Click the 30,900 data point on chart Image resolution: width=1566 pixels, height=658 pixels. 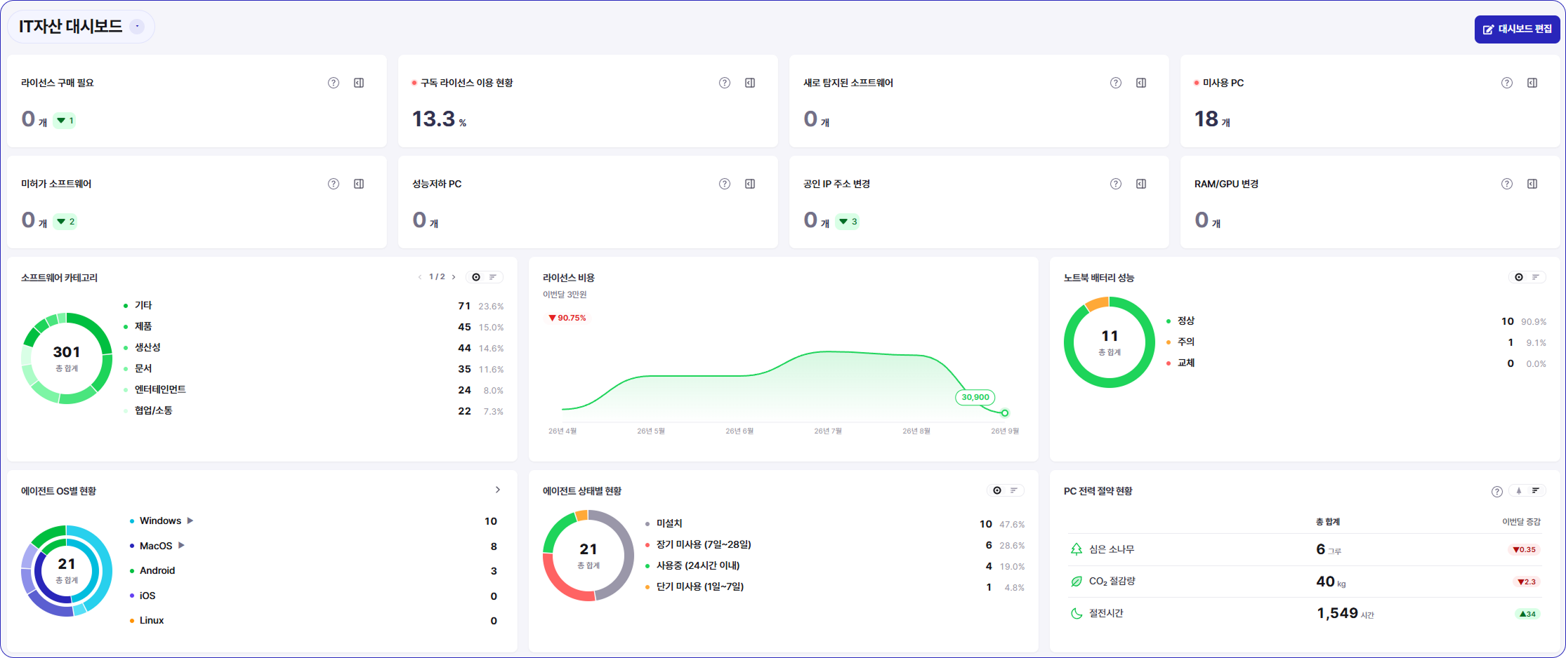(x=1005, y=413)
